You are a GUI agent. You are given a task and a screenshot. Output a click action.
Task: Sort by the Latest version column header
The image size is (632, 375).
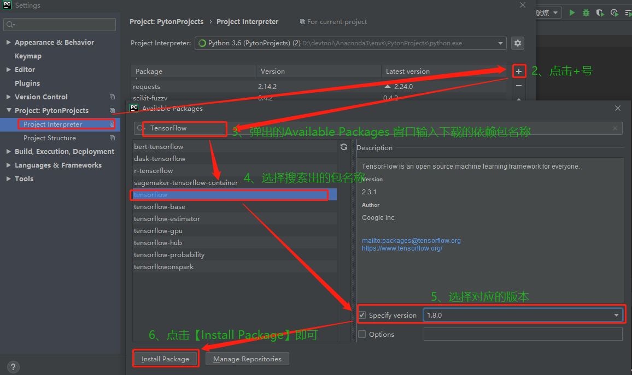point(443,71)
